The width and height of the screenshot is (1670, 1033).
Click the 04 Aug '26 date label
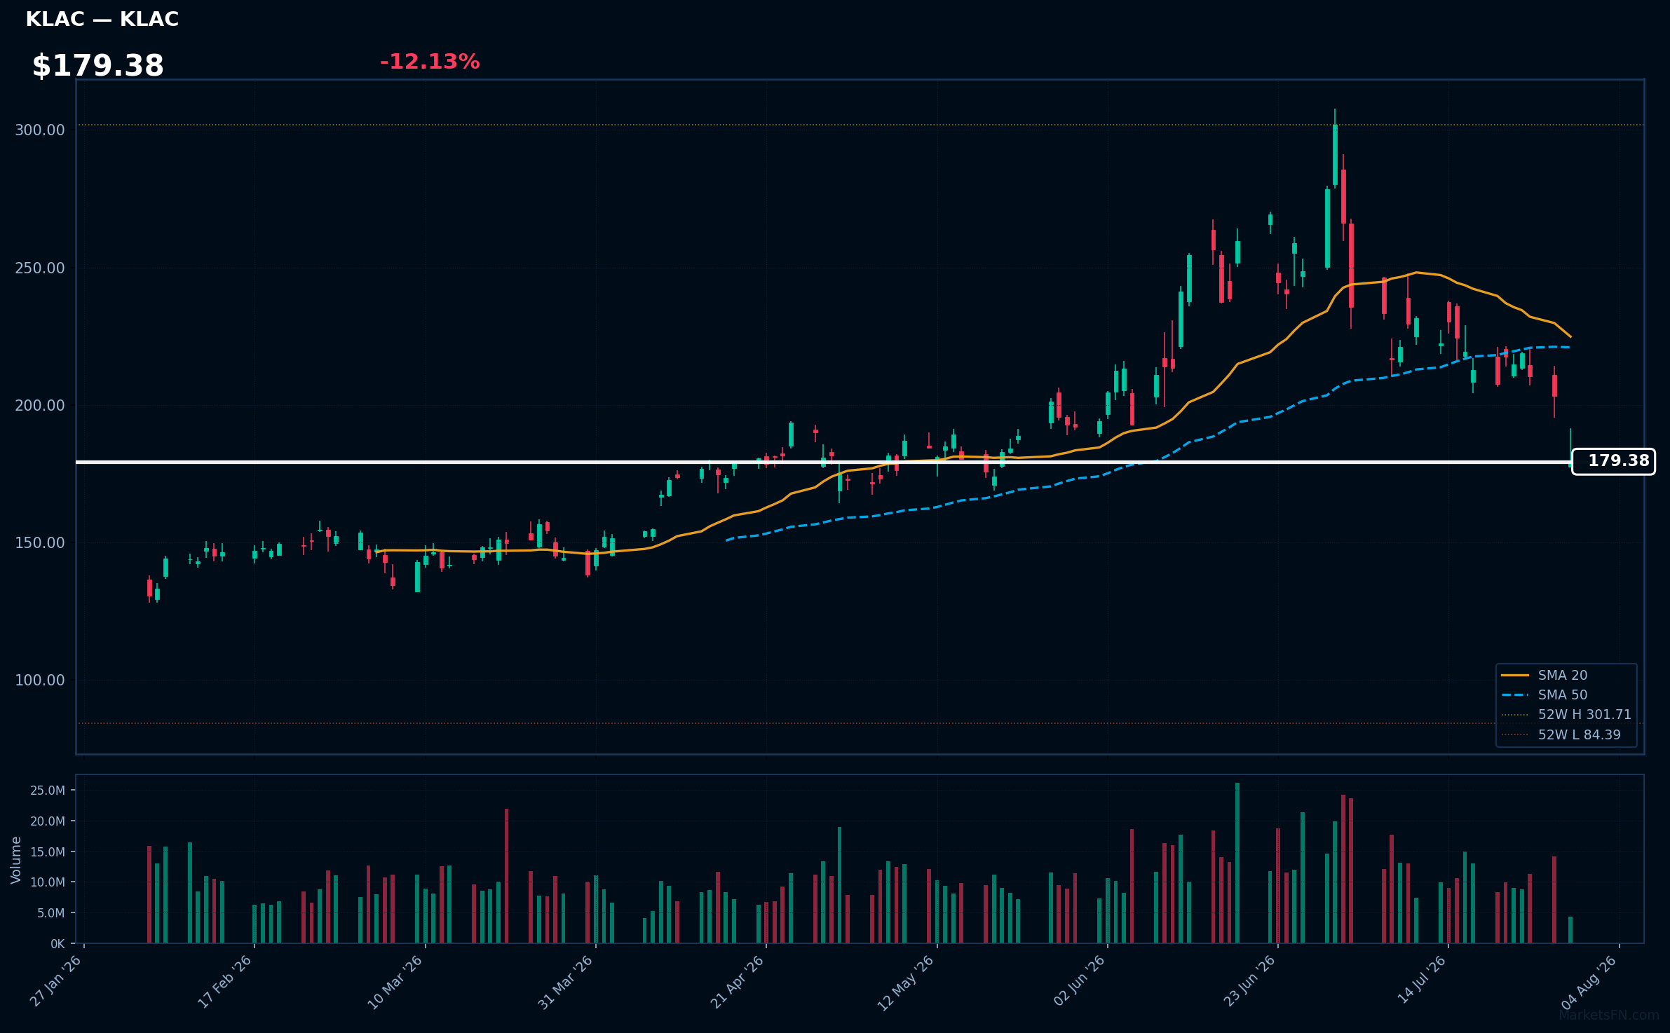[1589, 982]
